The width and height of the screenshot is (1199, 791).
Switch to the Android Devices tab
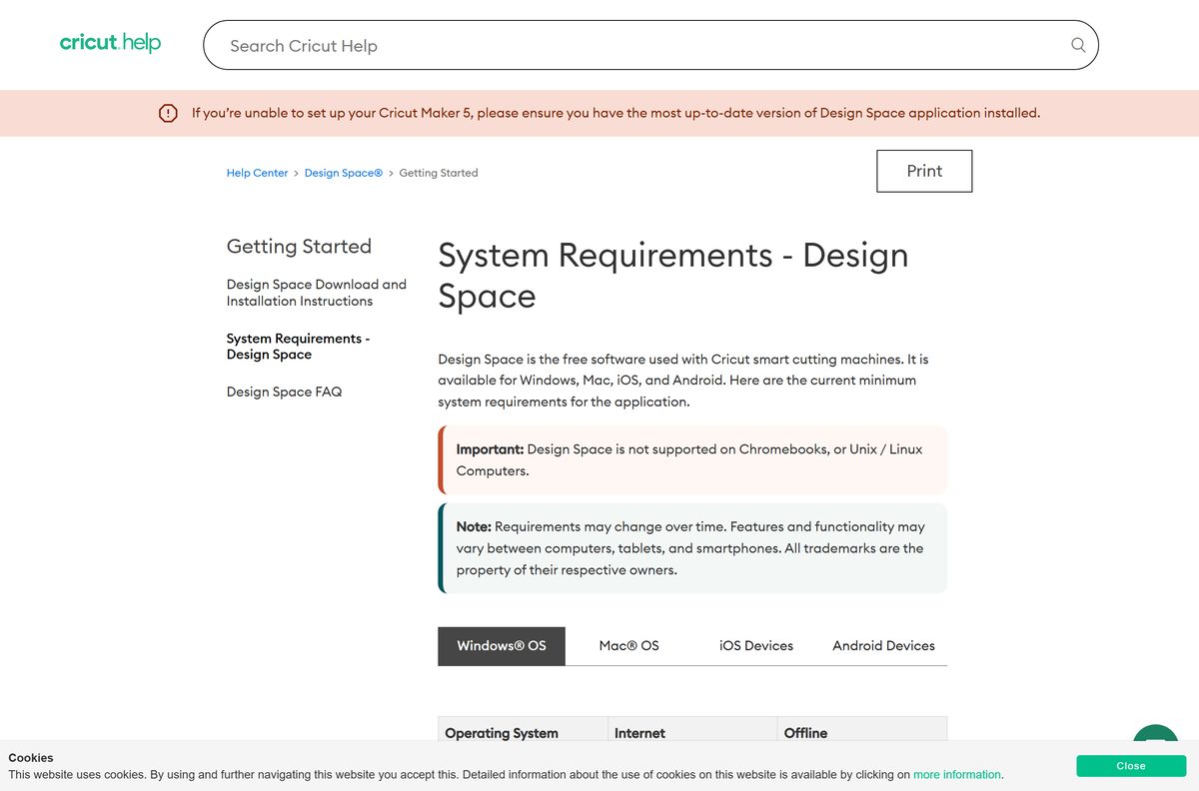click(x=884, y=646)
